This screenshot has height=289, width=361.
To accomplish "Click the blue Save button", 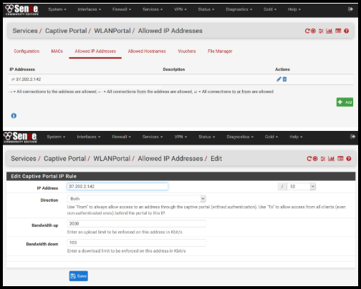I will coord(79,276).
